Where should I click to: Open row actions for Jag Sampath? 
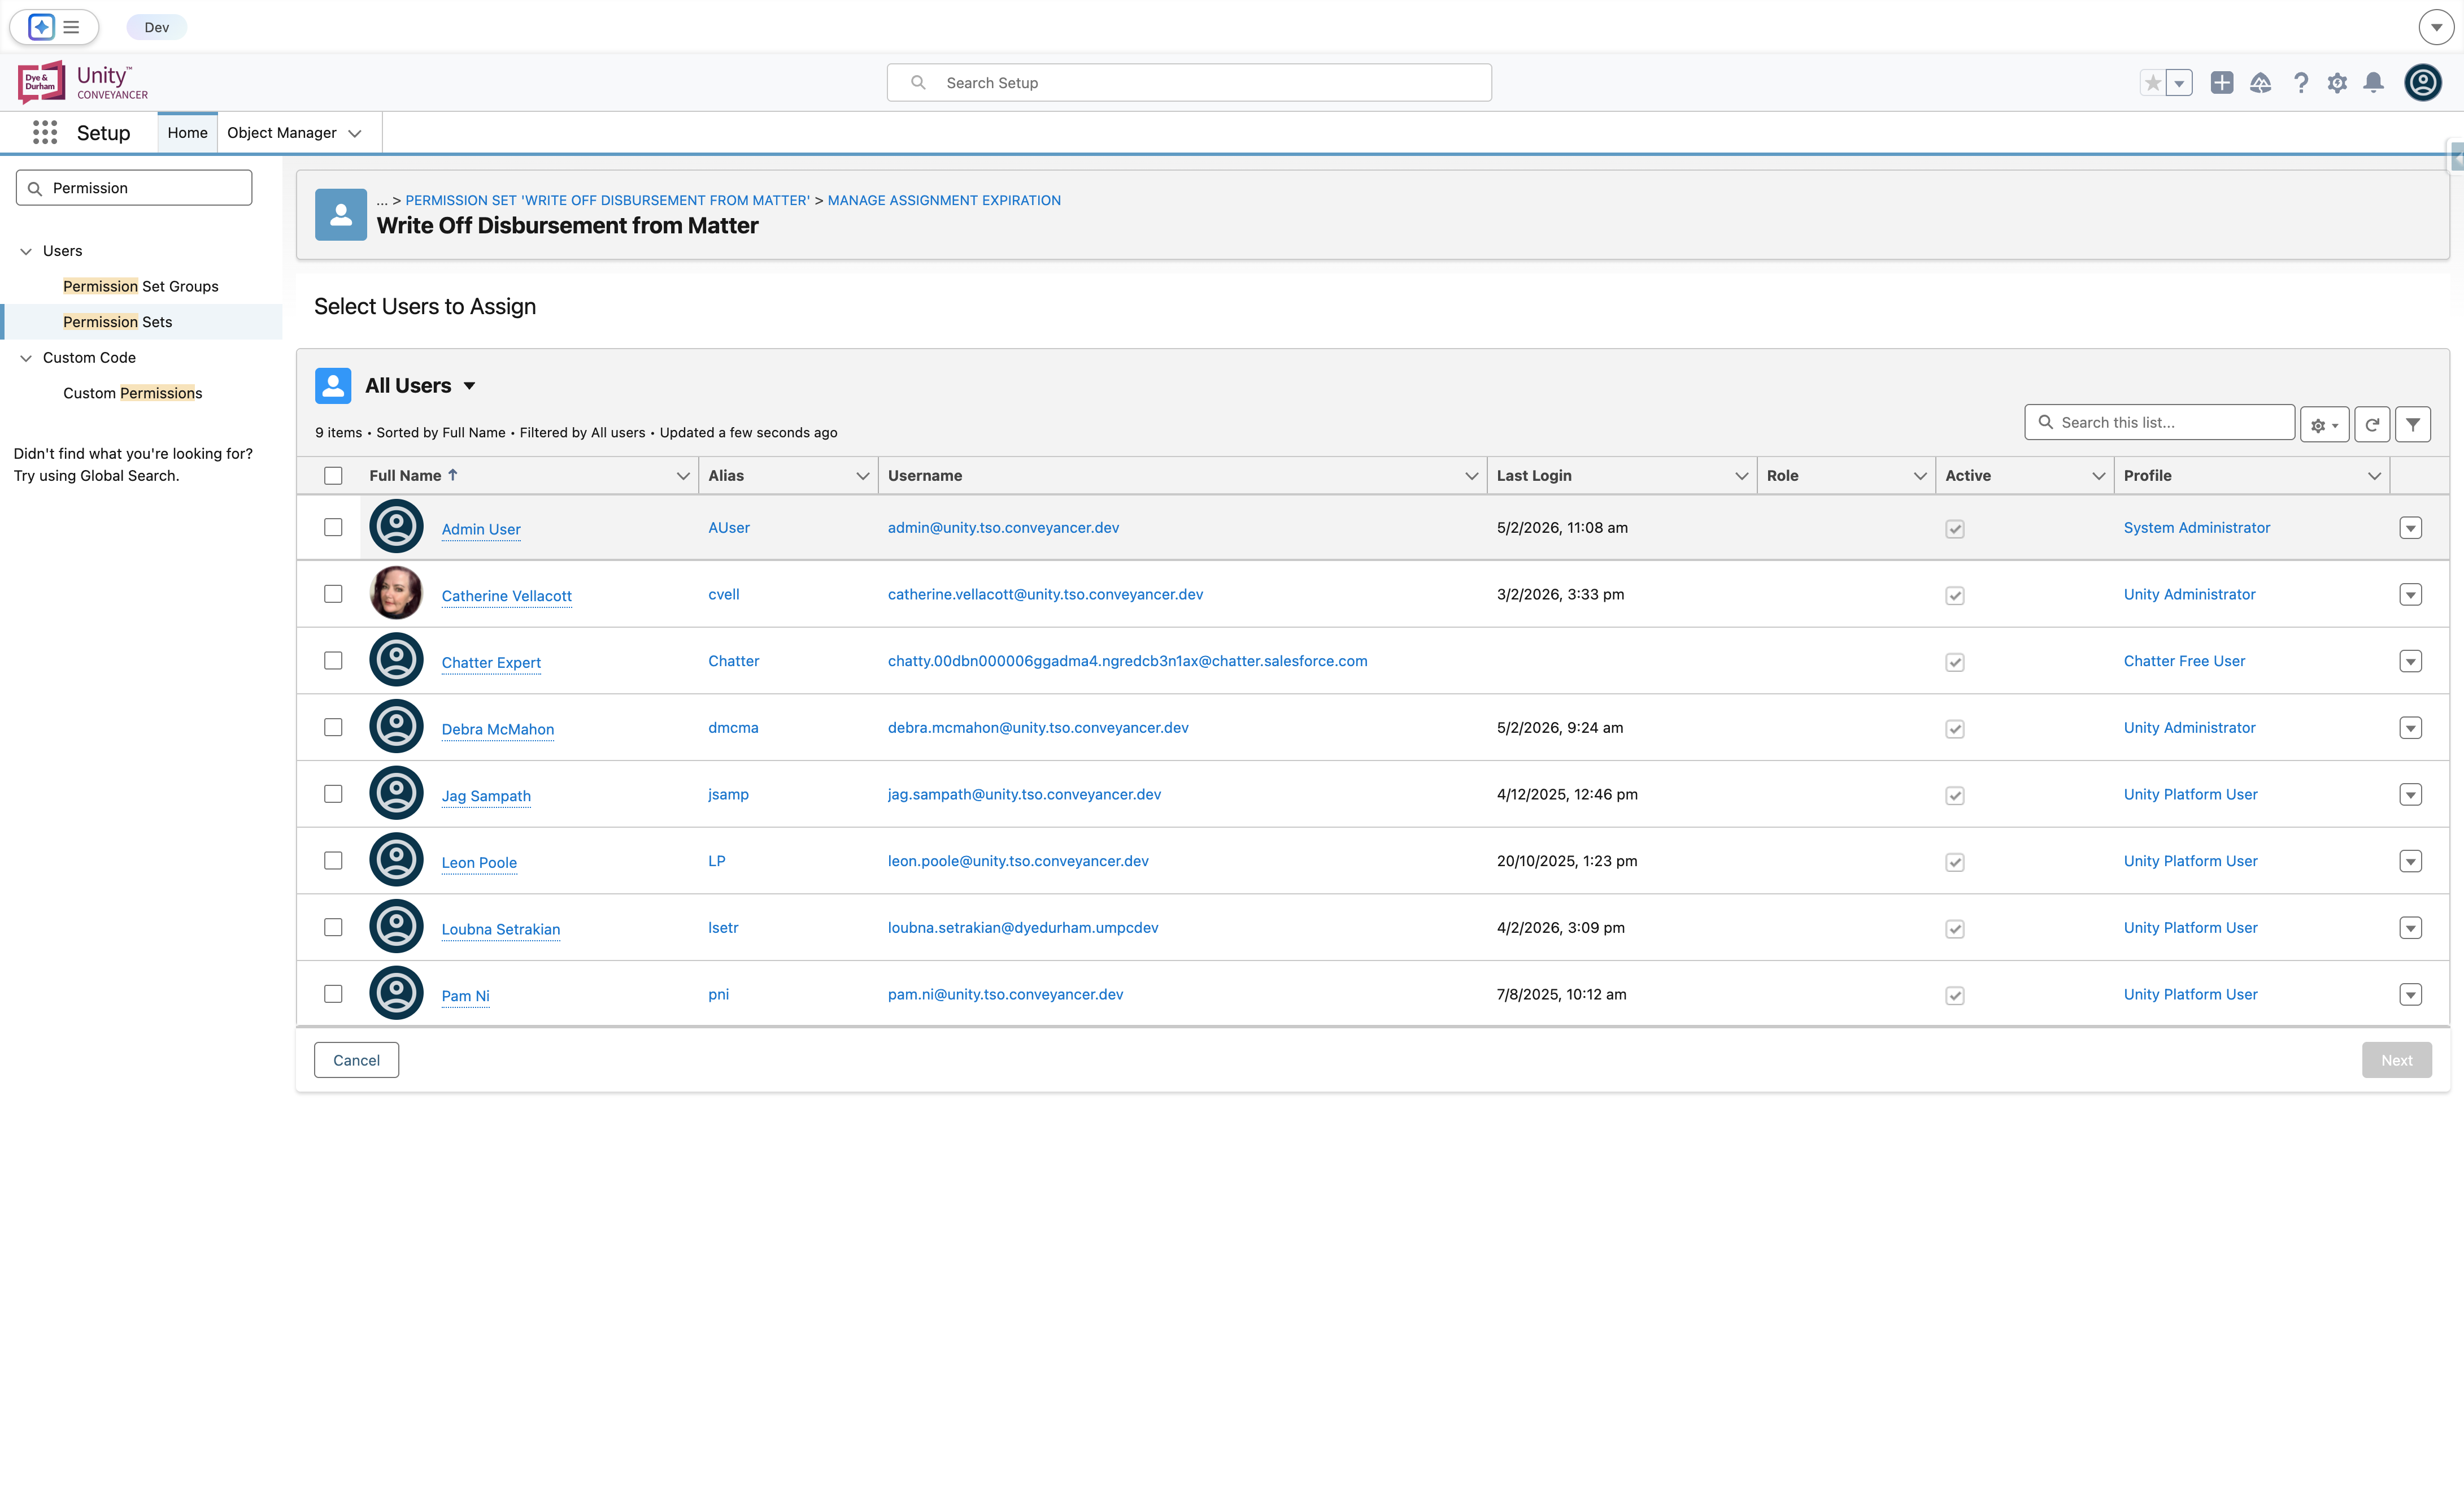pos(2410,794)
